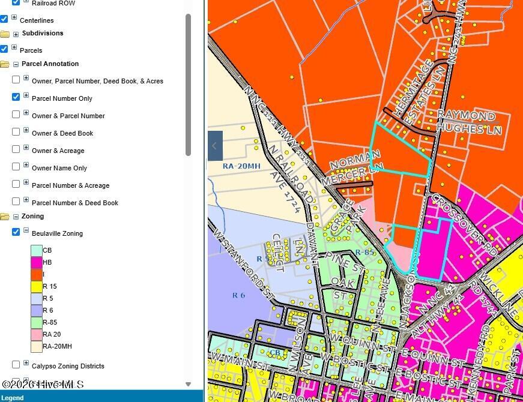Collapse the side panel with arrow button
The width and height of the screenshot is (523, 402).
[x=215, y=146]
